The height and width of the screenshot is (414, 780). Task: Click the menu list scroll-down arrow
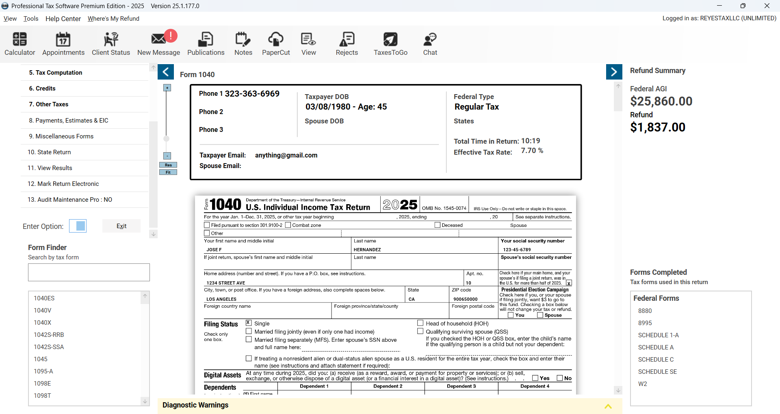click(153, 234)
